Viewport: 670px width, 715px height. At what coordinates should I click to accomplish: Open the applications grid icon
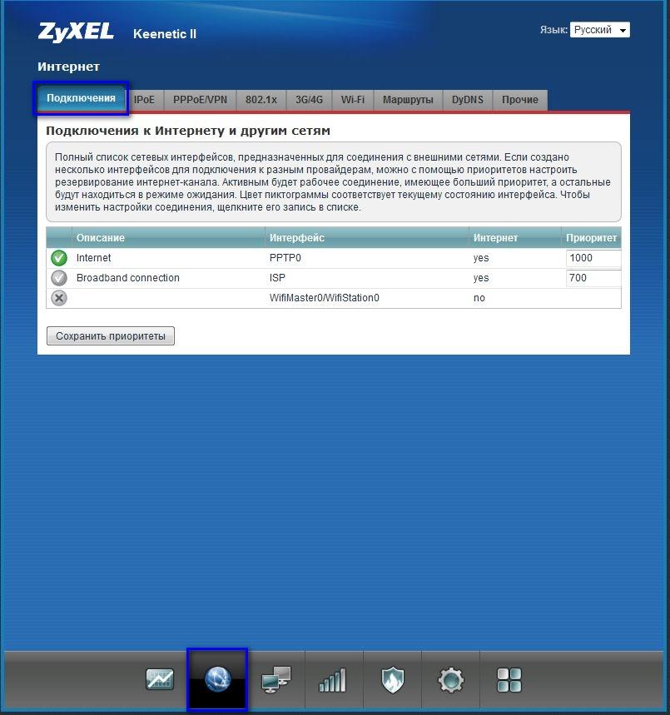(x=509, y=680)
